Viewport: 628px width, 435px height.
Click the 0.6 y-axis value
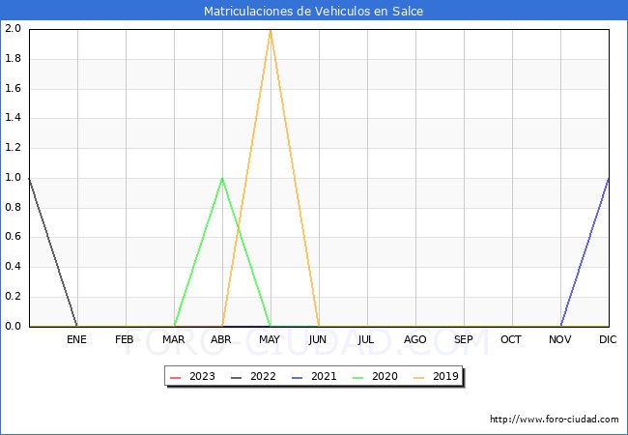click(13, 237)
